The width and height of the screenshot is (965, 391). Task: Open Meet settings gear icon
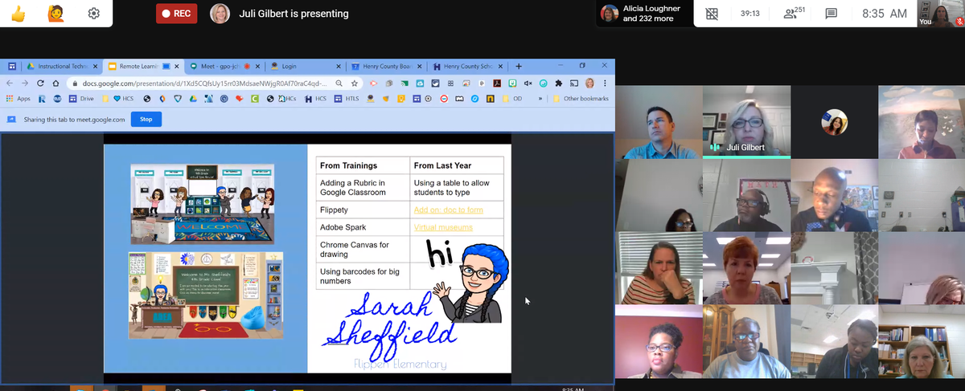click(x=94, y=14)
